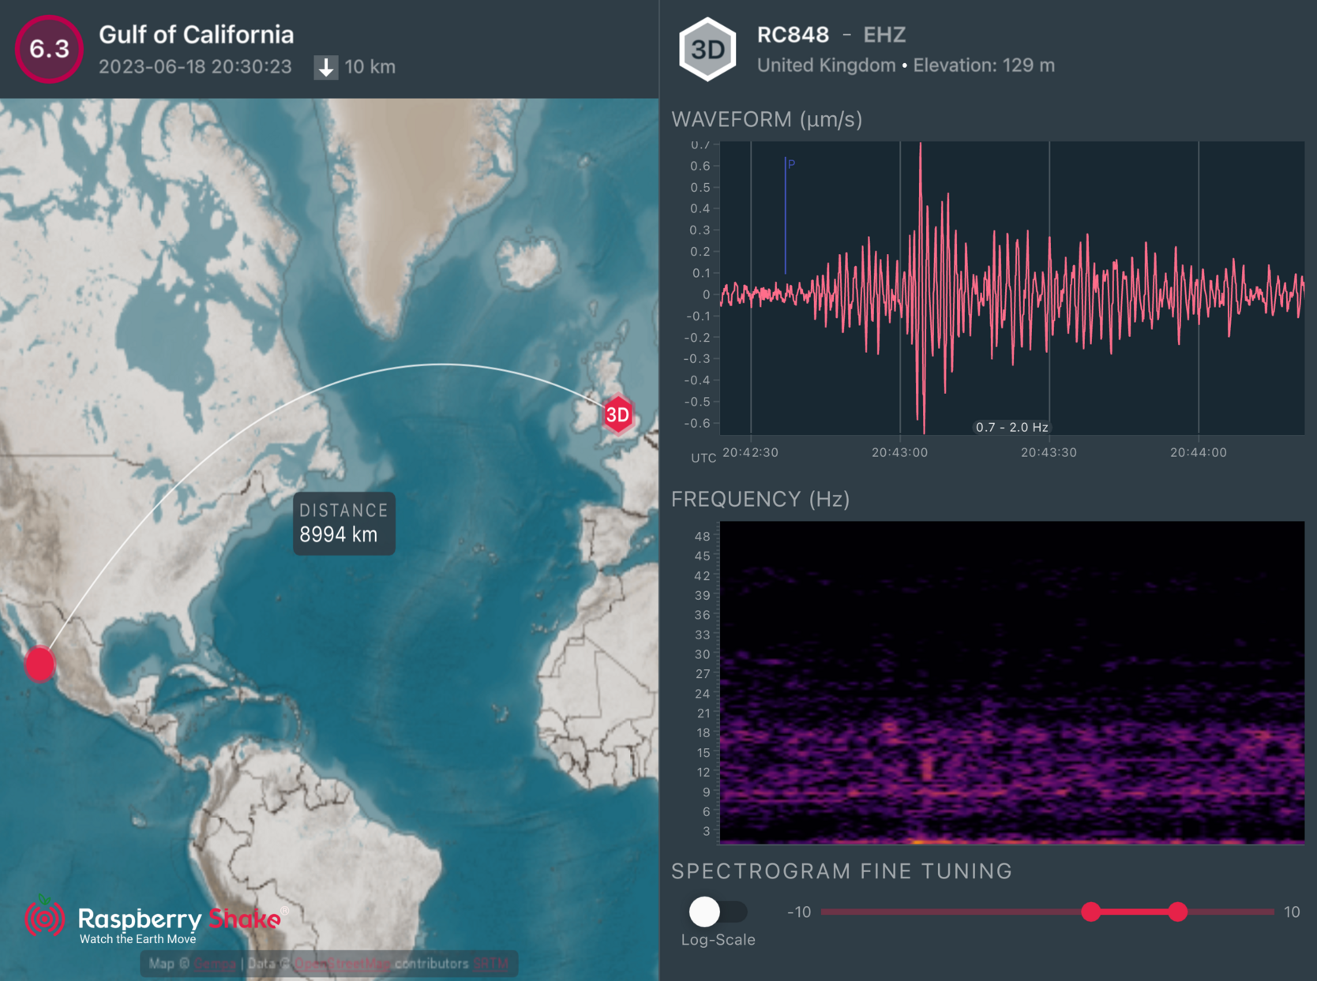Click the 20:42:30 time axis label
1317x981 pixels.
[750, 452]
